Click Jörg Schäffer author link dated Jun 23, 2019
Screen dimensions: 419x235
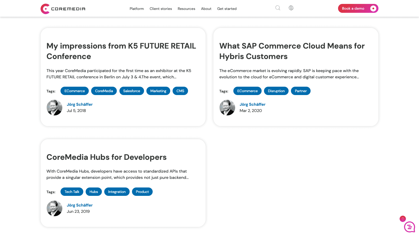(80, 205)
